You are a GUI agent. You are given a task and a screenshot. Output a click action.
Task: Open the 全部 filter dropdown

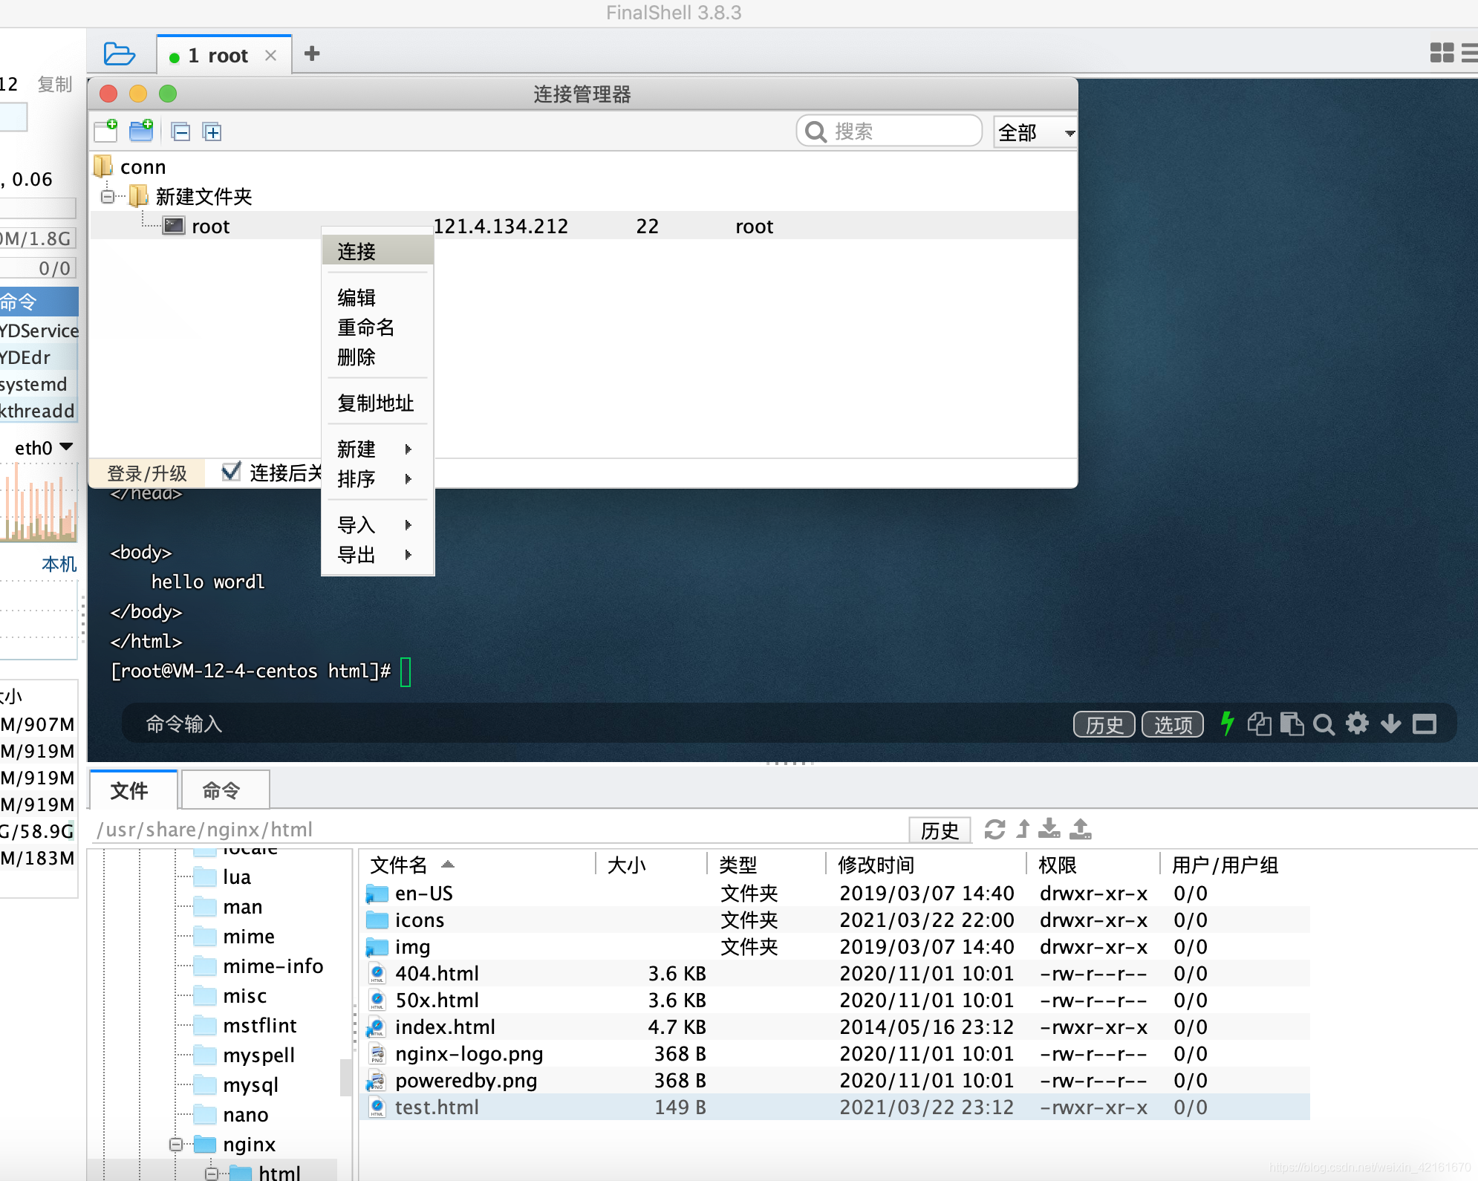(x=1035, y=132)
